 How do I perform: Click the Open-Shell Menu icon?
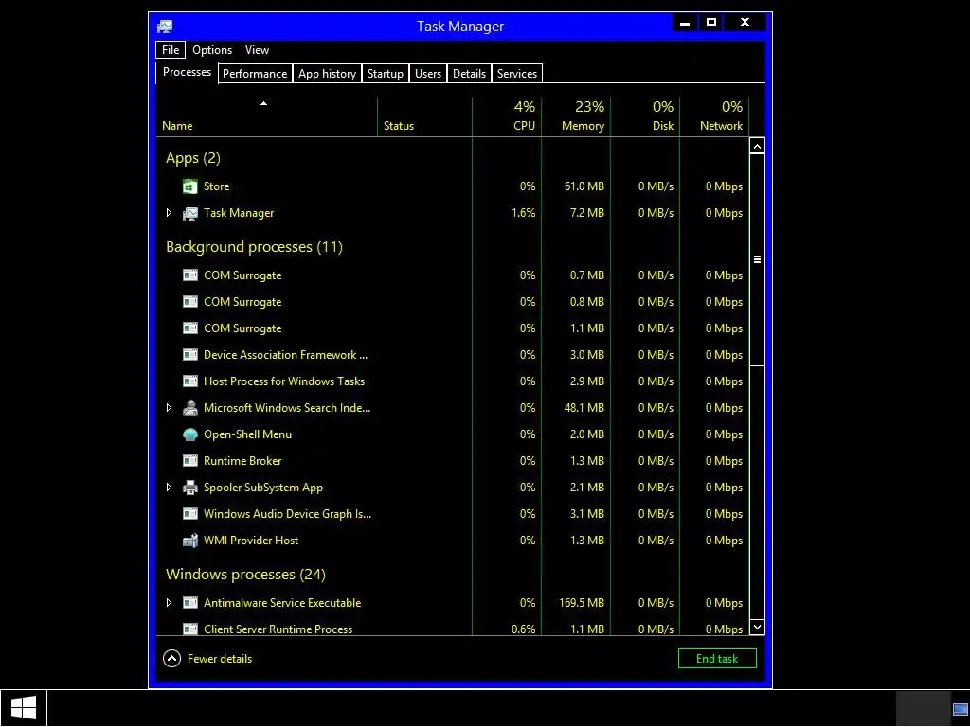pos(189,434)
